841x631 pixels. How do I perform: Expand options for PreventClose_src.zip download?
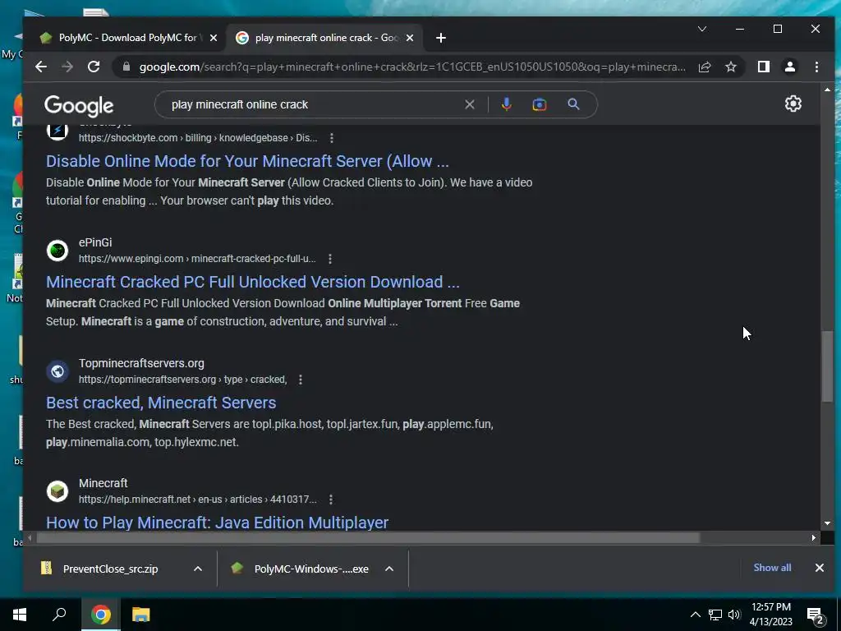[197, 569]
